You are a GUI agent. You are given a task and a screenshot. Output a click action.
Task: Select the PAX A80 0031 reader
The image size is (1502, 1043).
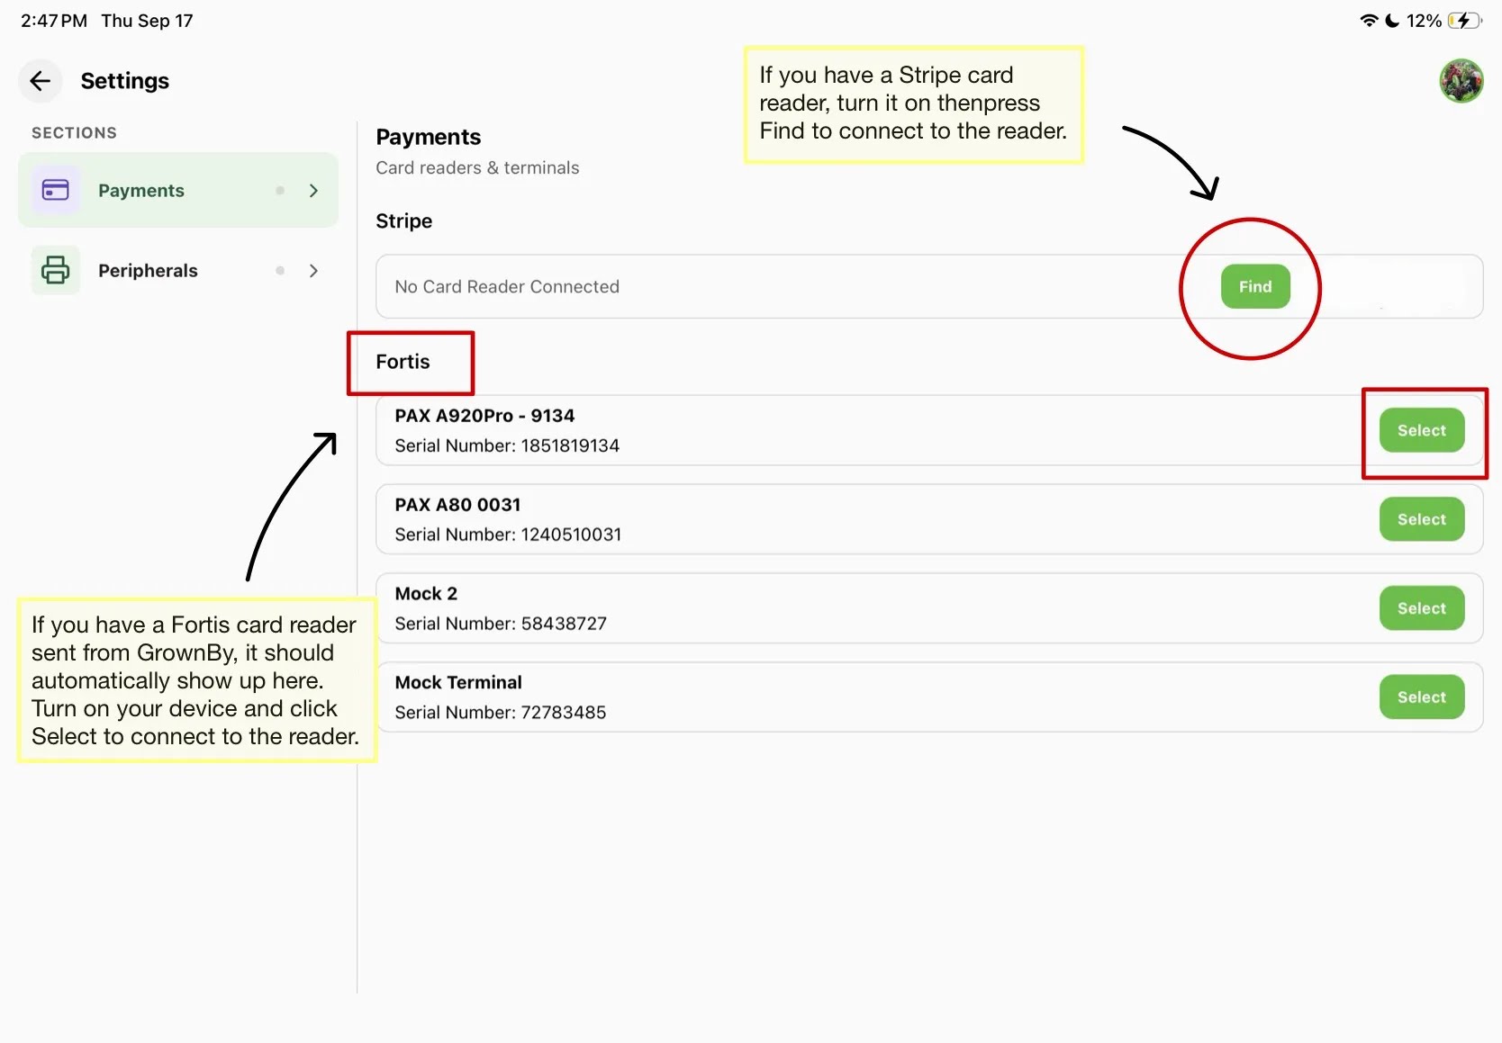click(x=1422, y=519)
